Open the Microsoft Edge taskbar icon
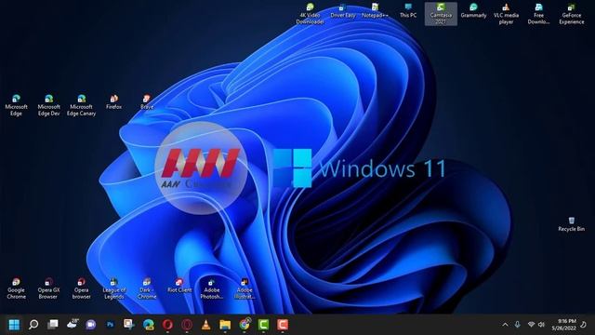 (x=149, y=325)
